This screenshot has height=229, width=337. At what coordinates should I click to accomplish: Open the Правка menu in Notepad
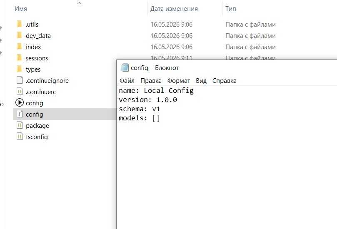[151, 81]
